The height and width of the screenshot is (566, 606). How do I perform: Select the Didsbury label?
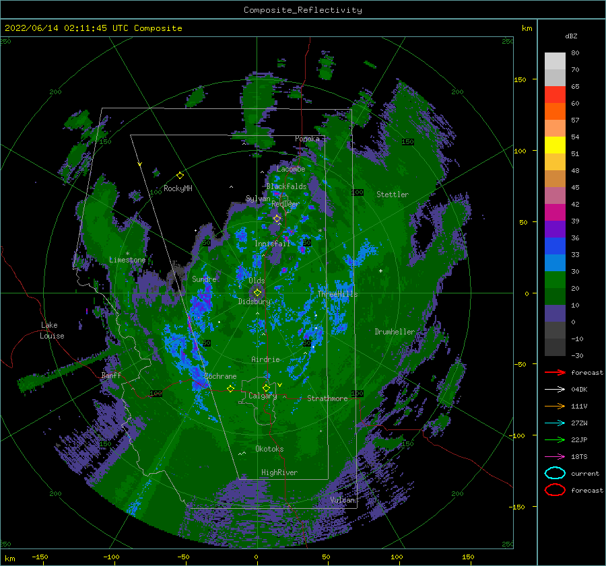(254, 302)
